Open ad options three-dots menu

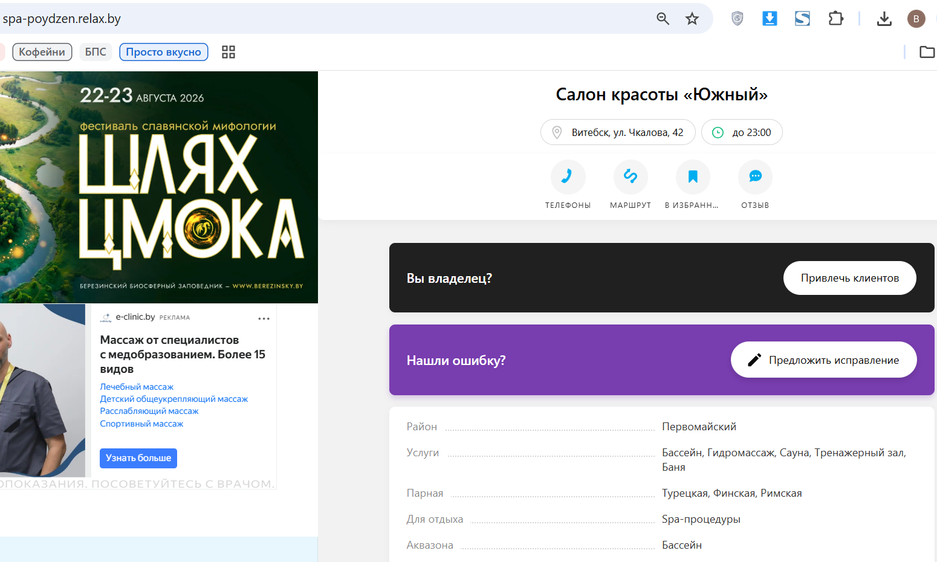coord(264,318)
